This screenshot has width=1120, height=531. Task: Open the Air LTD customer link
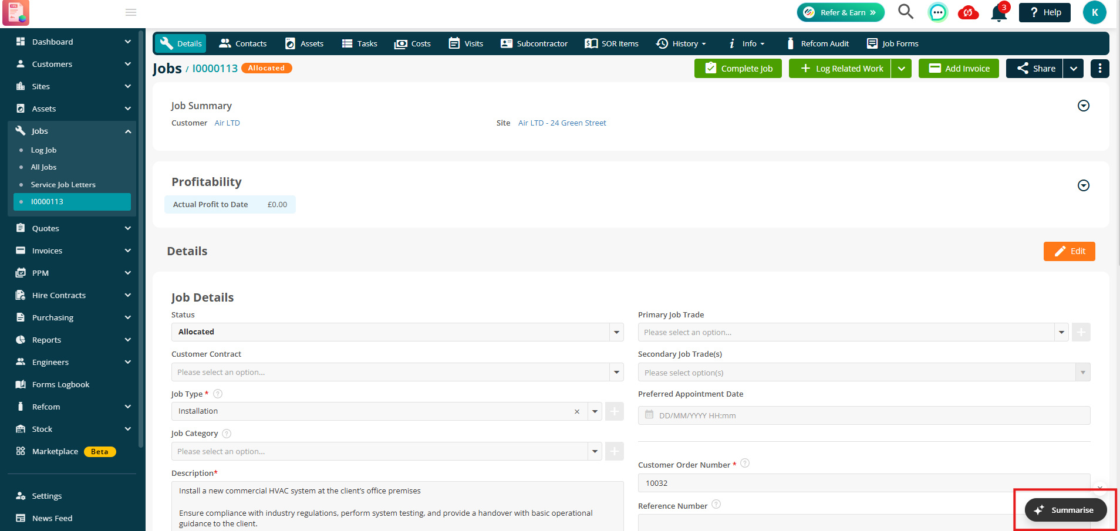227,123
